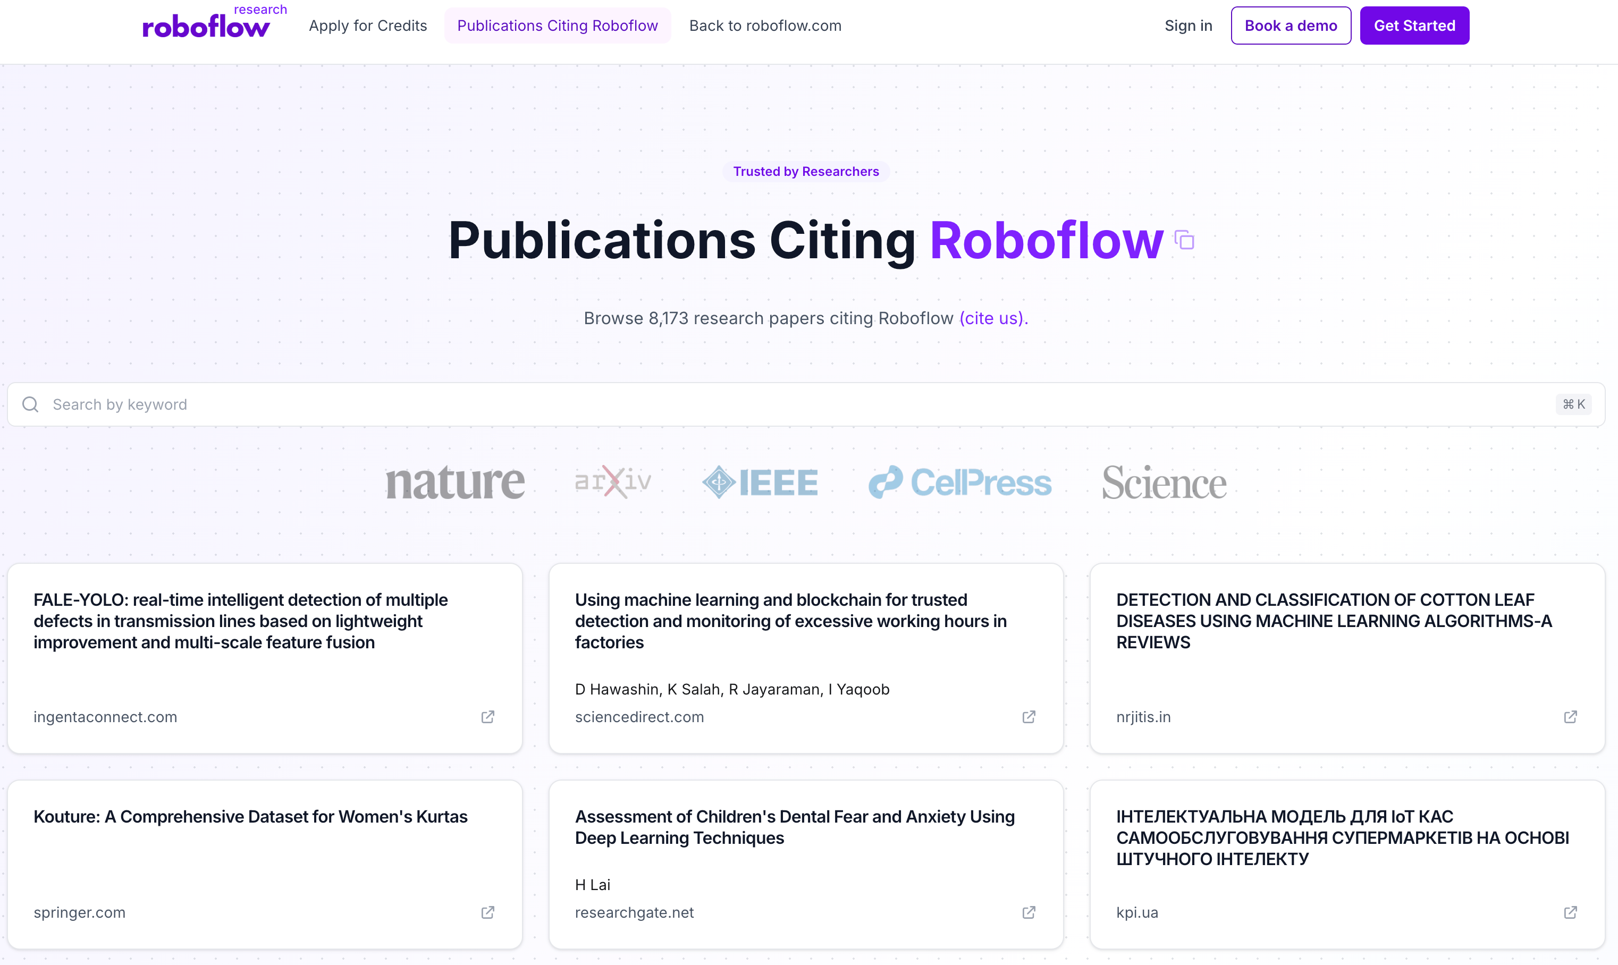
Task: Open the dental fear paper external link icon
Action: 1028,912
